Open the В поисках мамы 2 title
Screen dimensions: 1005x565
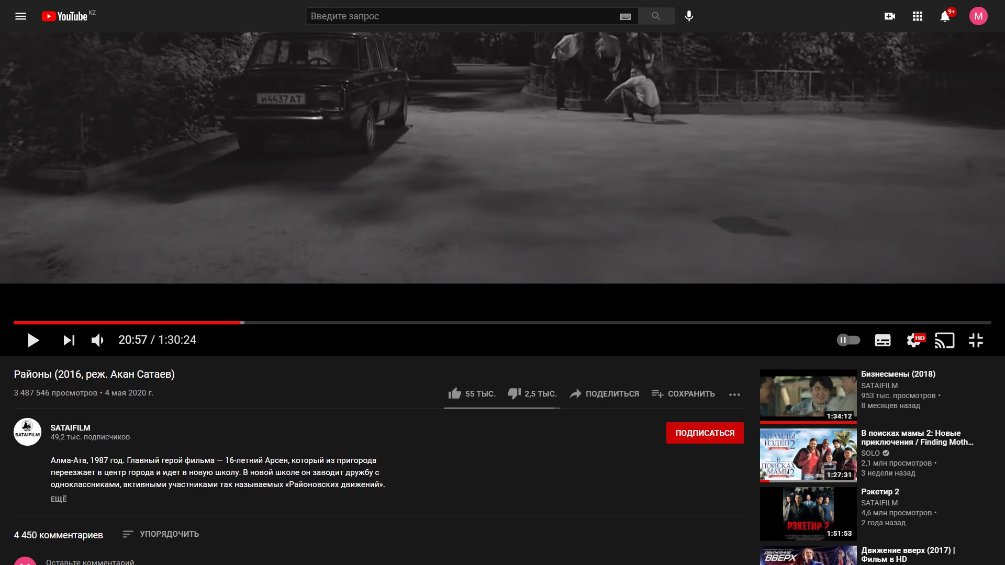[x=917, y=437]
